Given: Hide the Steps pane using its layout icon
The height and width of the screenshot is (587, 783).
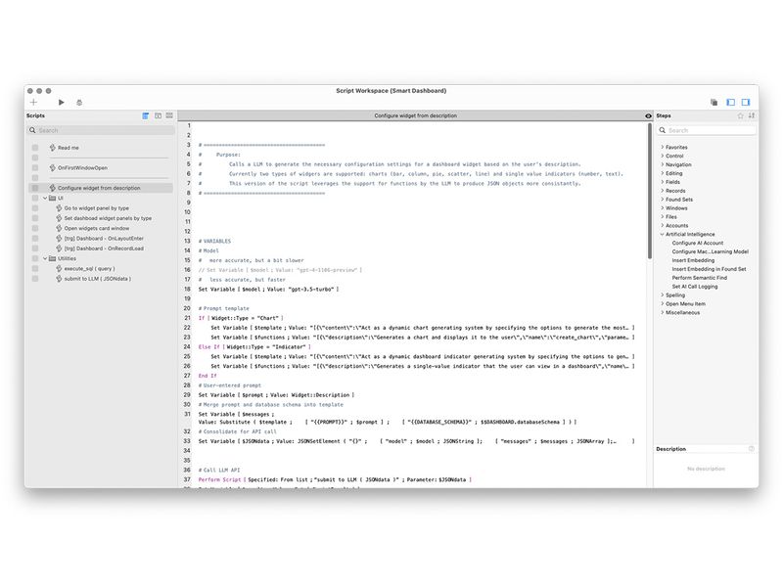Looking at the screenshot, I should [x=746, y=101].
